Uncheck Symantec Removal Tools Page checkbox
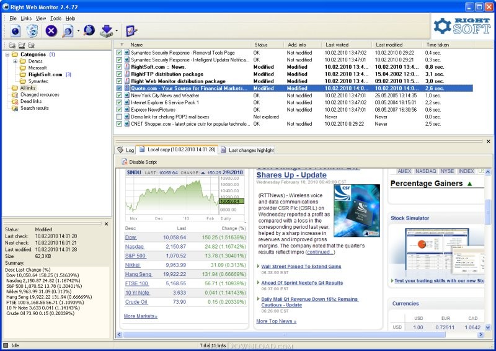Image resolution: width=496 pixels, height=351 pixels. coord(119,53)
